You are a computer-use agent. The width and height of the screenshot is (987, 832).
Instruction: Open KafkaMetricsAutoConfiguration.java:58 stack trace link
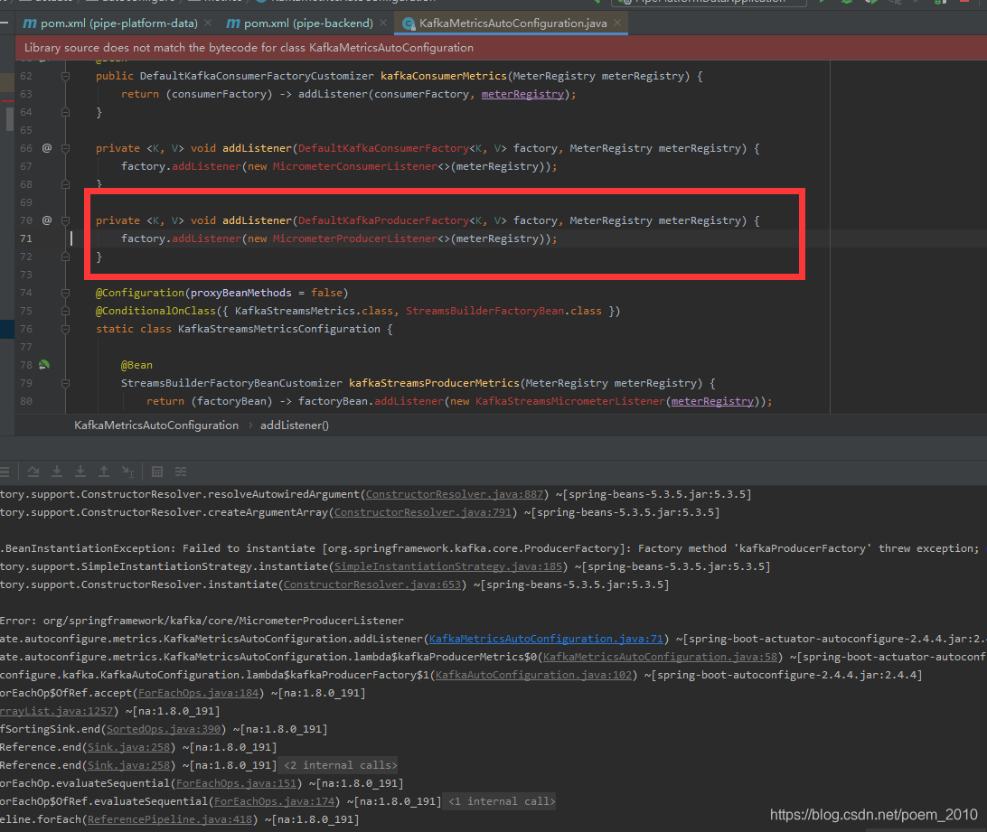pyautogui.click(x=661, y=657)
